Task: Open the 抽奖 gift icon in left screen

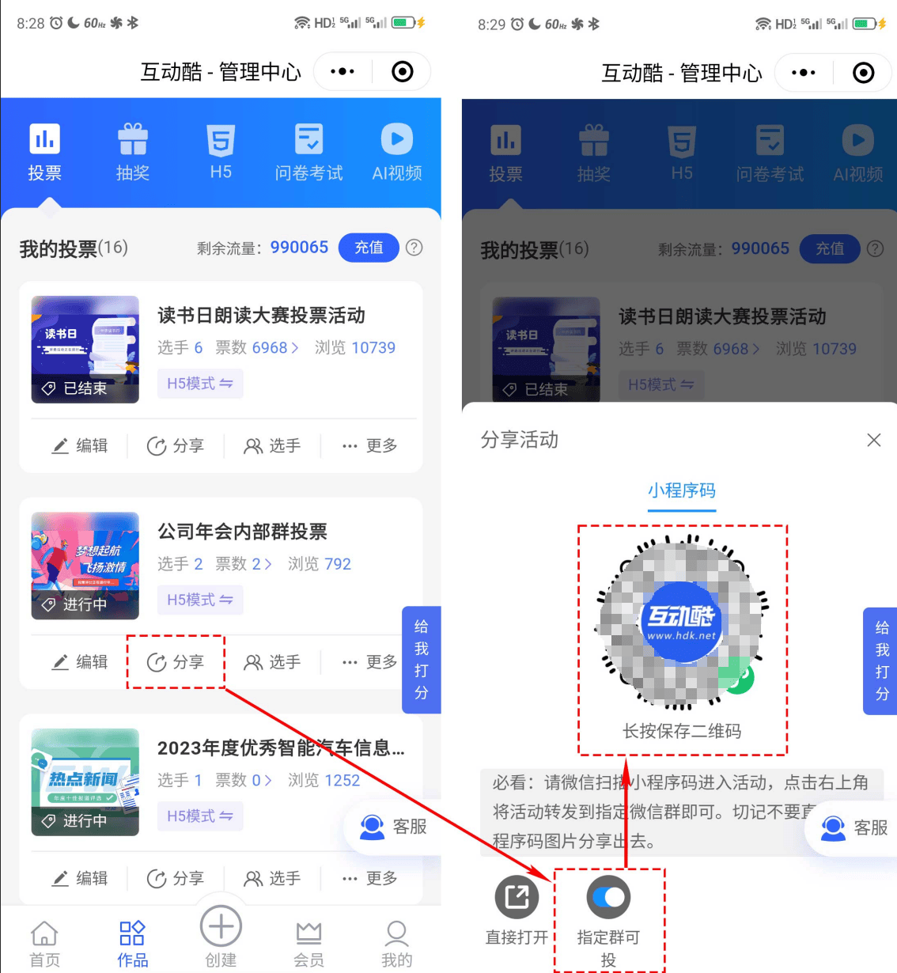Action: 133,152
